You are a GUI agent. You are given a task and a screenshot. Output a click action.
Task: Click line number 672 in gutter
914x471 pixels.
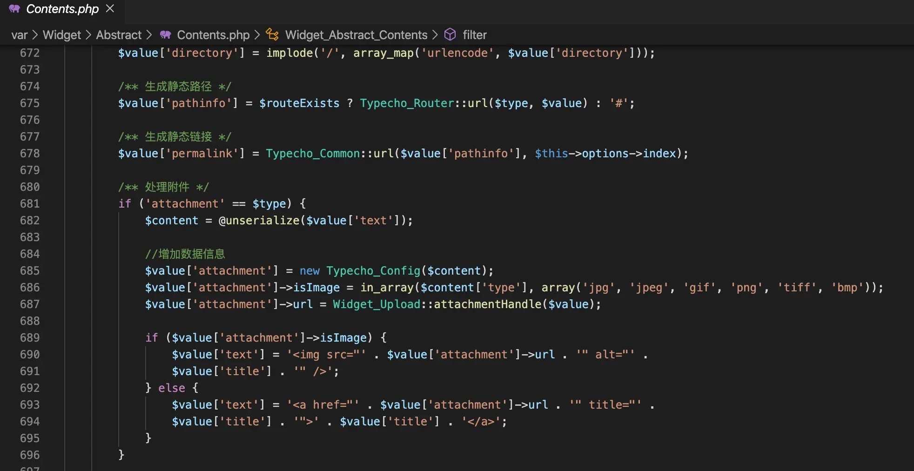click(30, 53)
